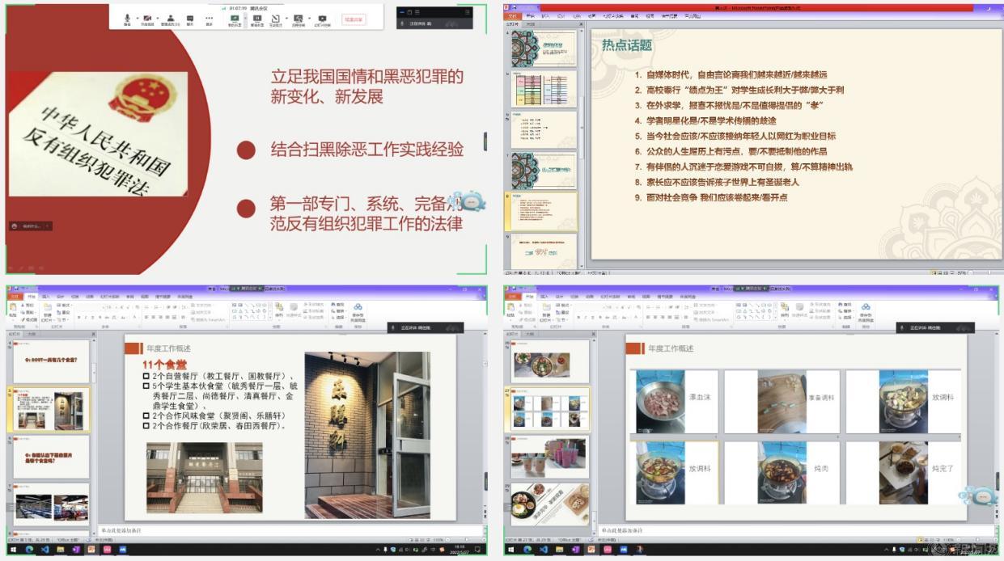The height and width of the screenshot is (561, 1004).
Task: Open the participants management icon
Action: point(171,17)
